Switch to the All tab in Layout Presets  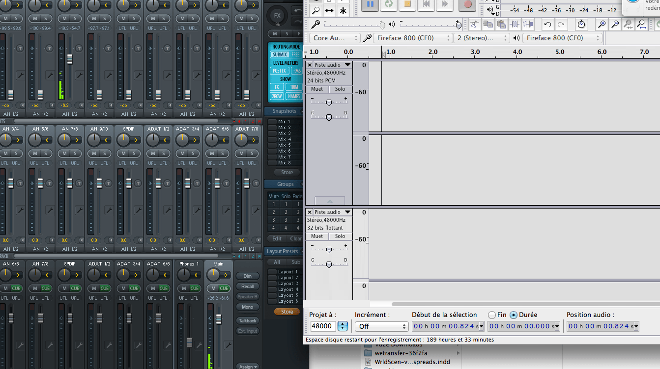(277, 262)
